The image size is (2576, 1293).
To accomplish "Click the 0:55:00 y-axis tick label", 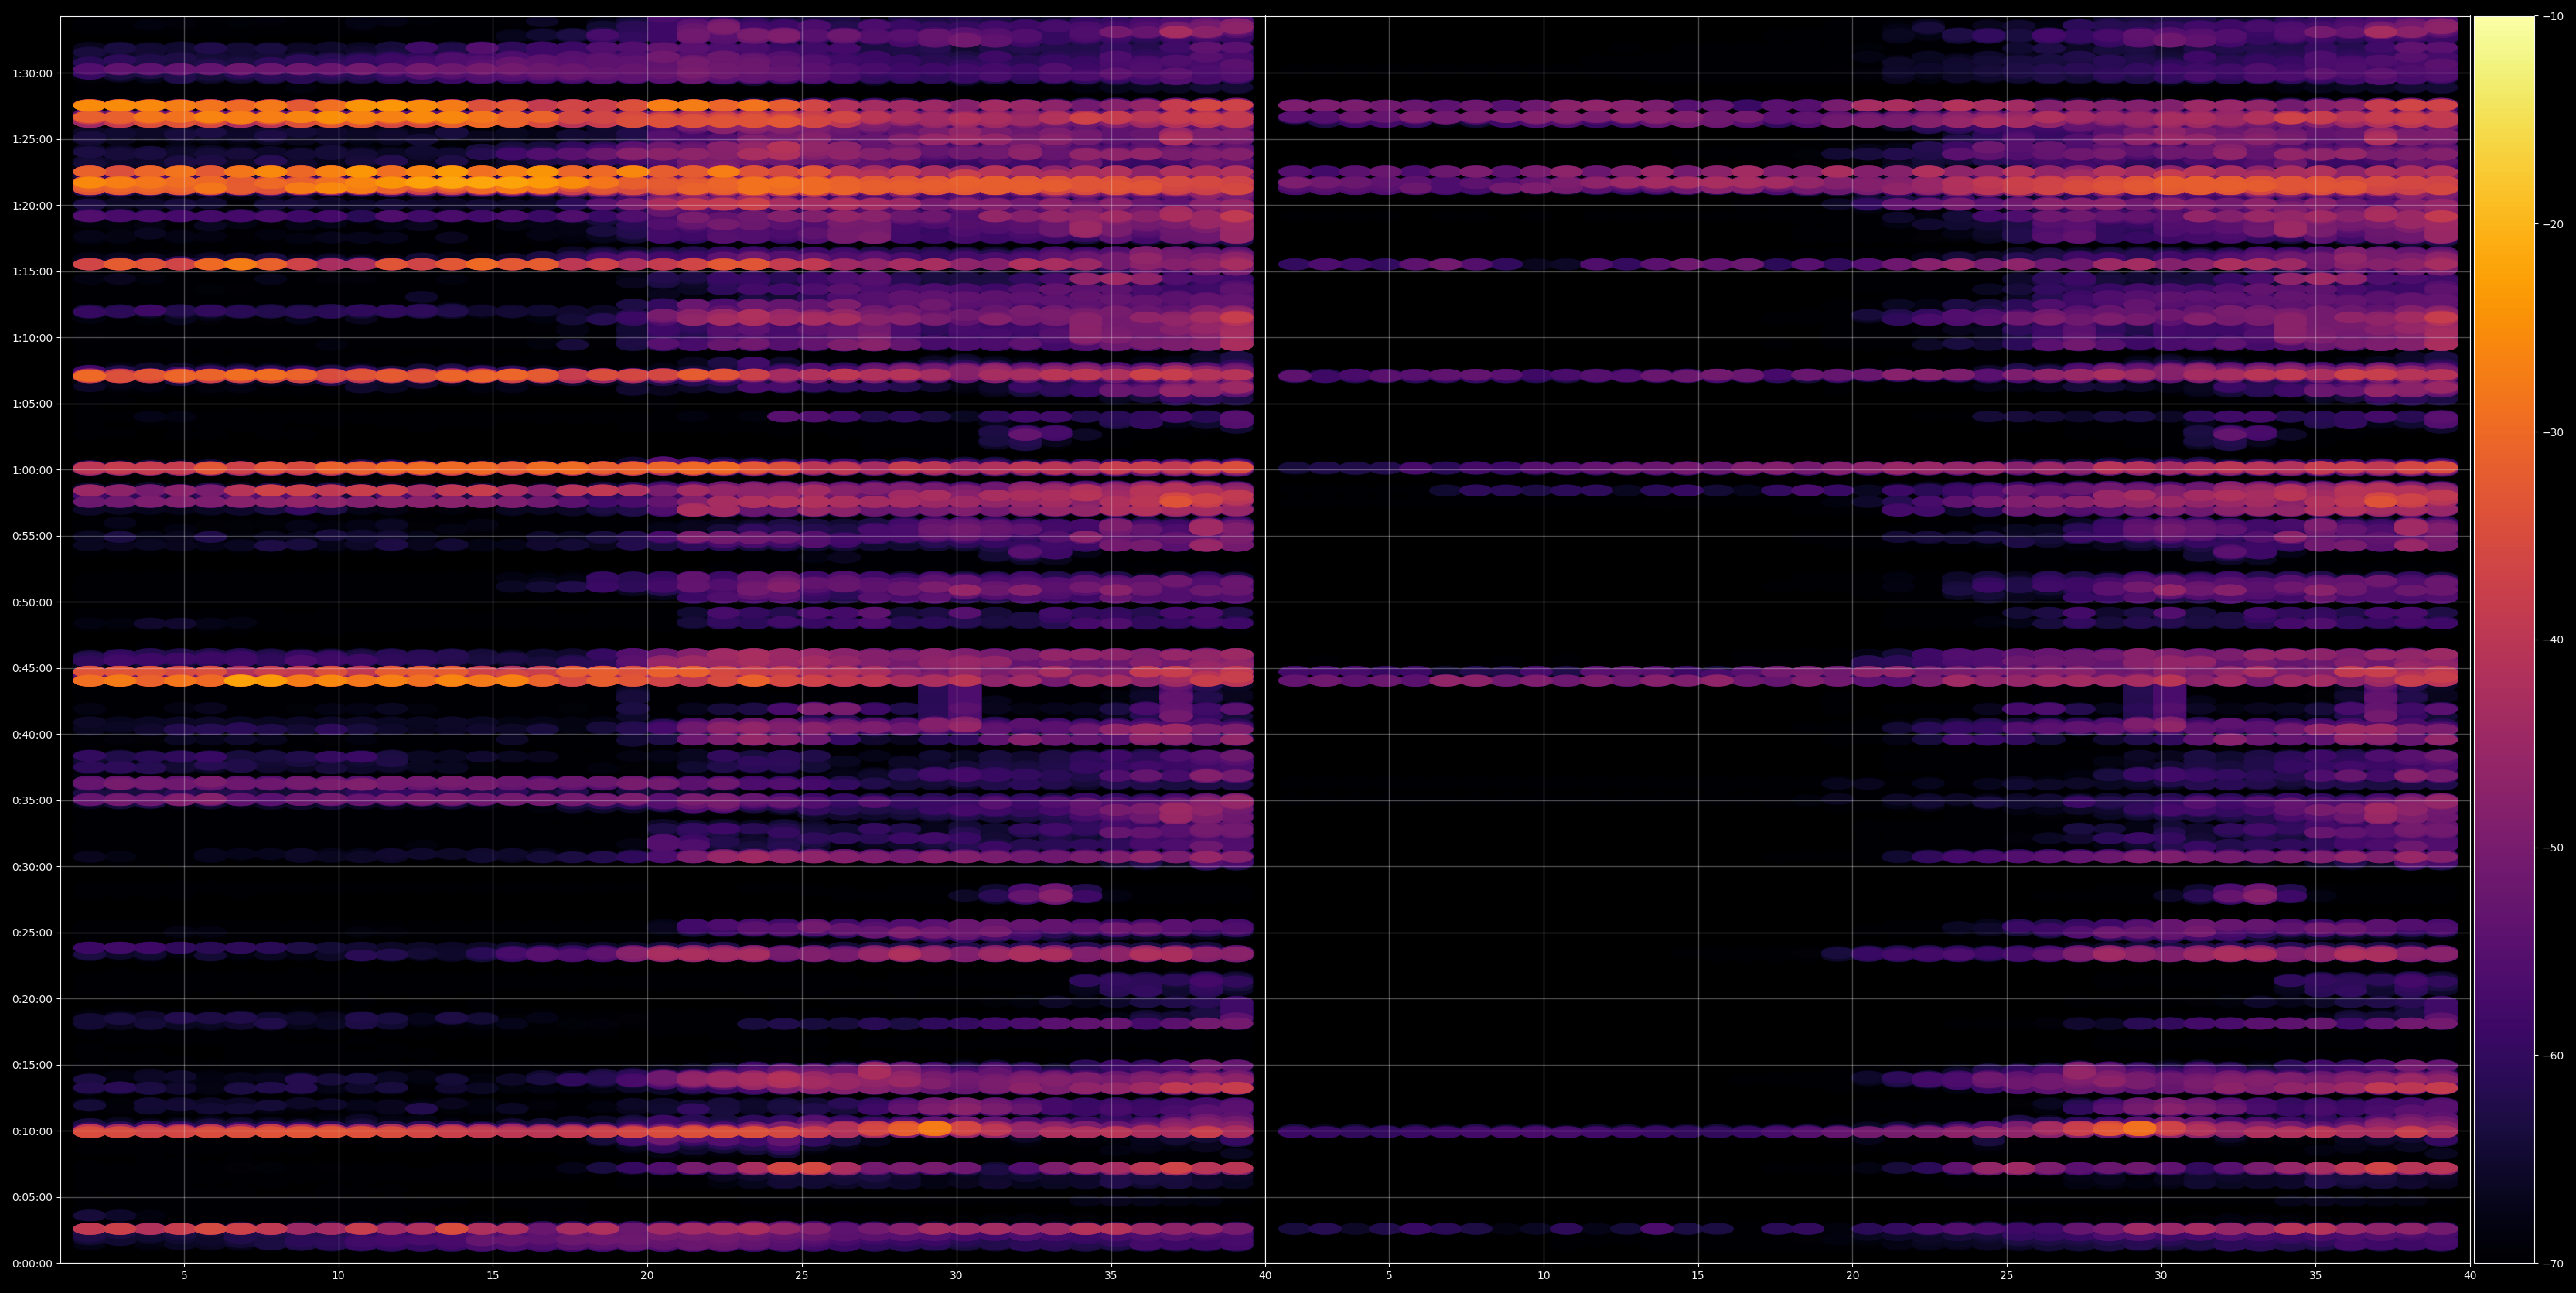I will click(x=32, y=536).
